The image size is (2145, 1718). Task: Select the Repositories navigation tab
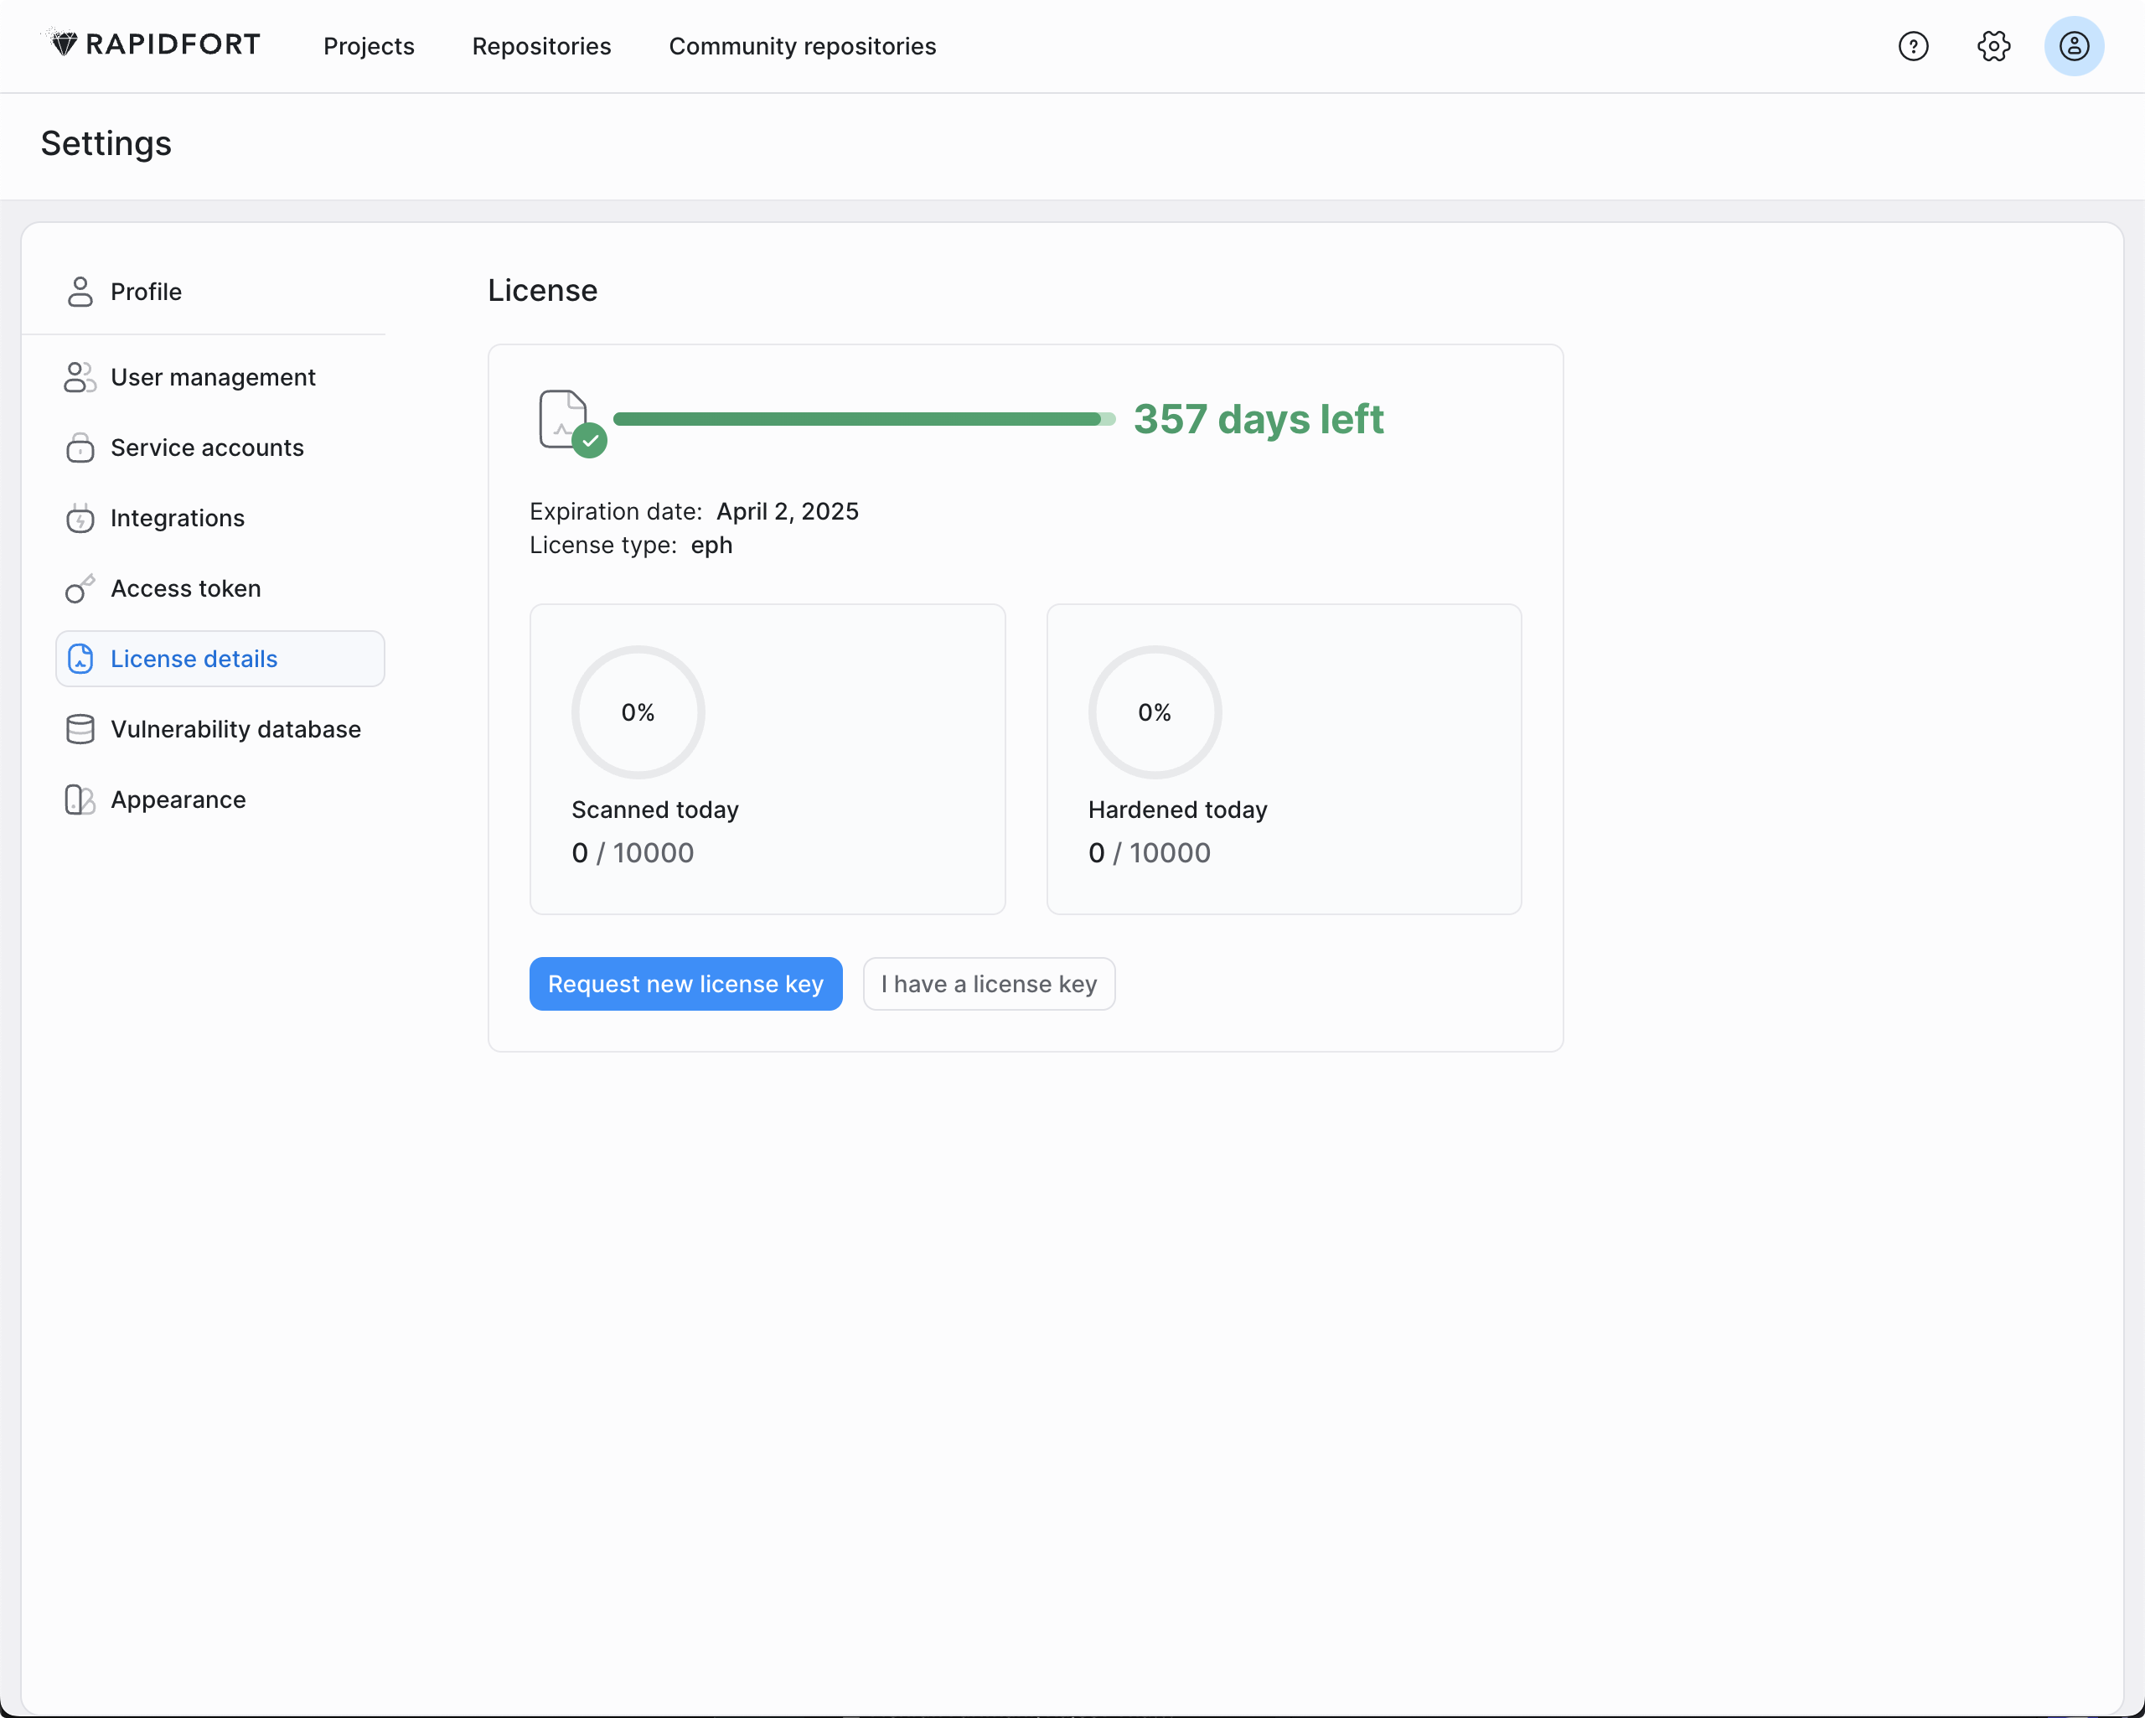[x=541, y=45]
